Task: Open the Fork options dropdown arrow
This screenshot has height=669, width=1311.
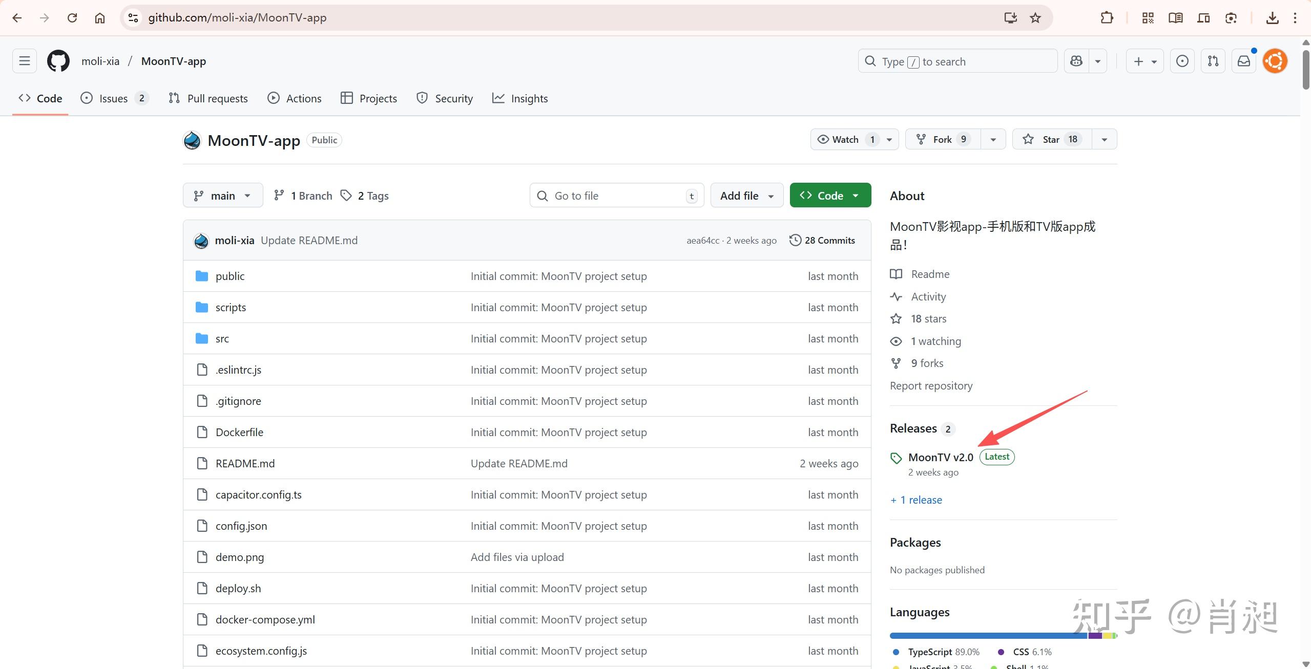Action: click(993, 139)
